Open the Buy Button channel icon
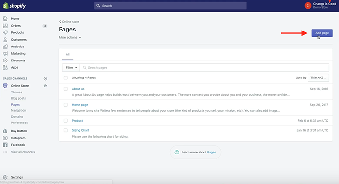339x184 pixels. (x=5, y=131)
